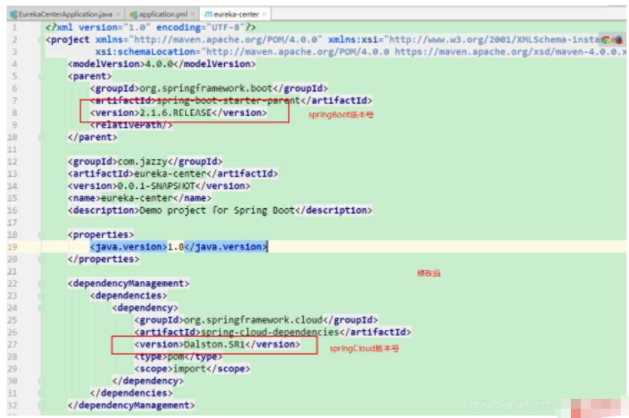The image size is (629, 418).
Task: Click line number 19 in the gutter
Action: click(12, 247)
